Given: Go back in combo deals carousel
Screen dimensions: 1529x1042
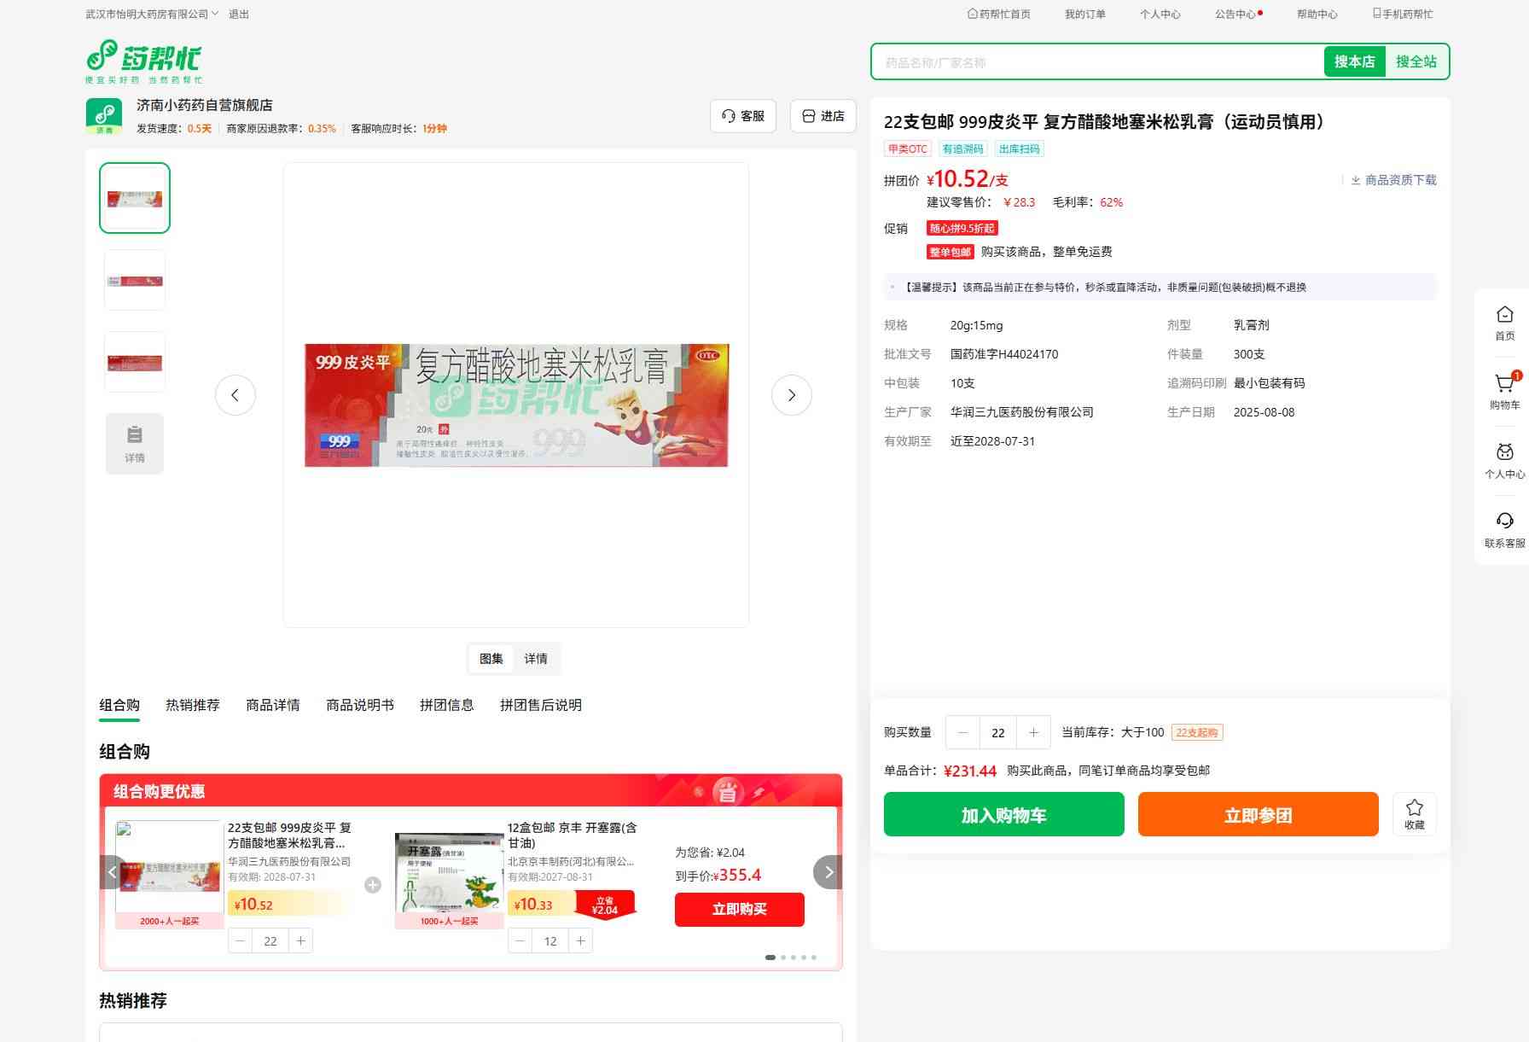Looking at the screenshot, I should click(x=113, y=872).
